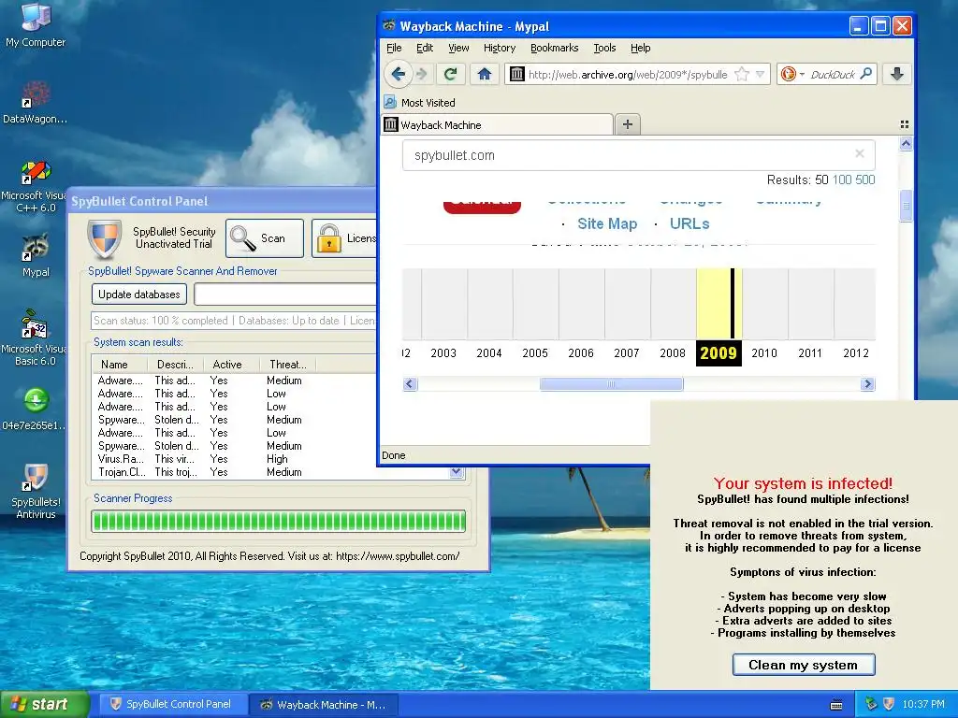Click Clean my system button

(x=804, y=665)
